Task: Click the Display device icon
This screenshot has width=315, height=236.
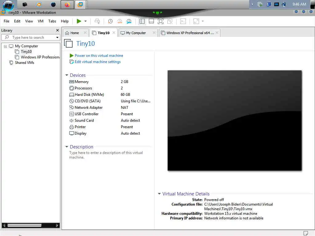Action: click(71, 133)
